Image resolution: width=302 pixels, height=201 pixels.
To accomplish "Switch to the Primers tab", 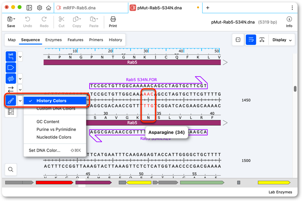I will 96,40.
